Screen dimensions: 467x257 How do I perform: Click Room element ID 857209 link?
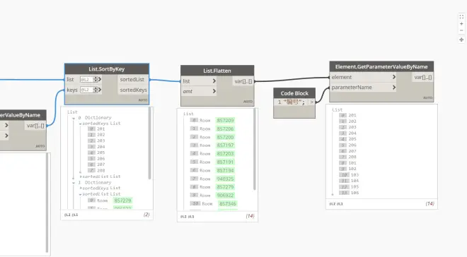click(225, 120)
